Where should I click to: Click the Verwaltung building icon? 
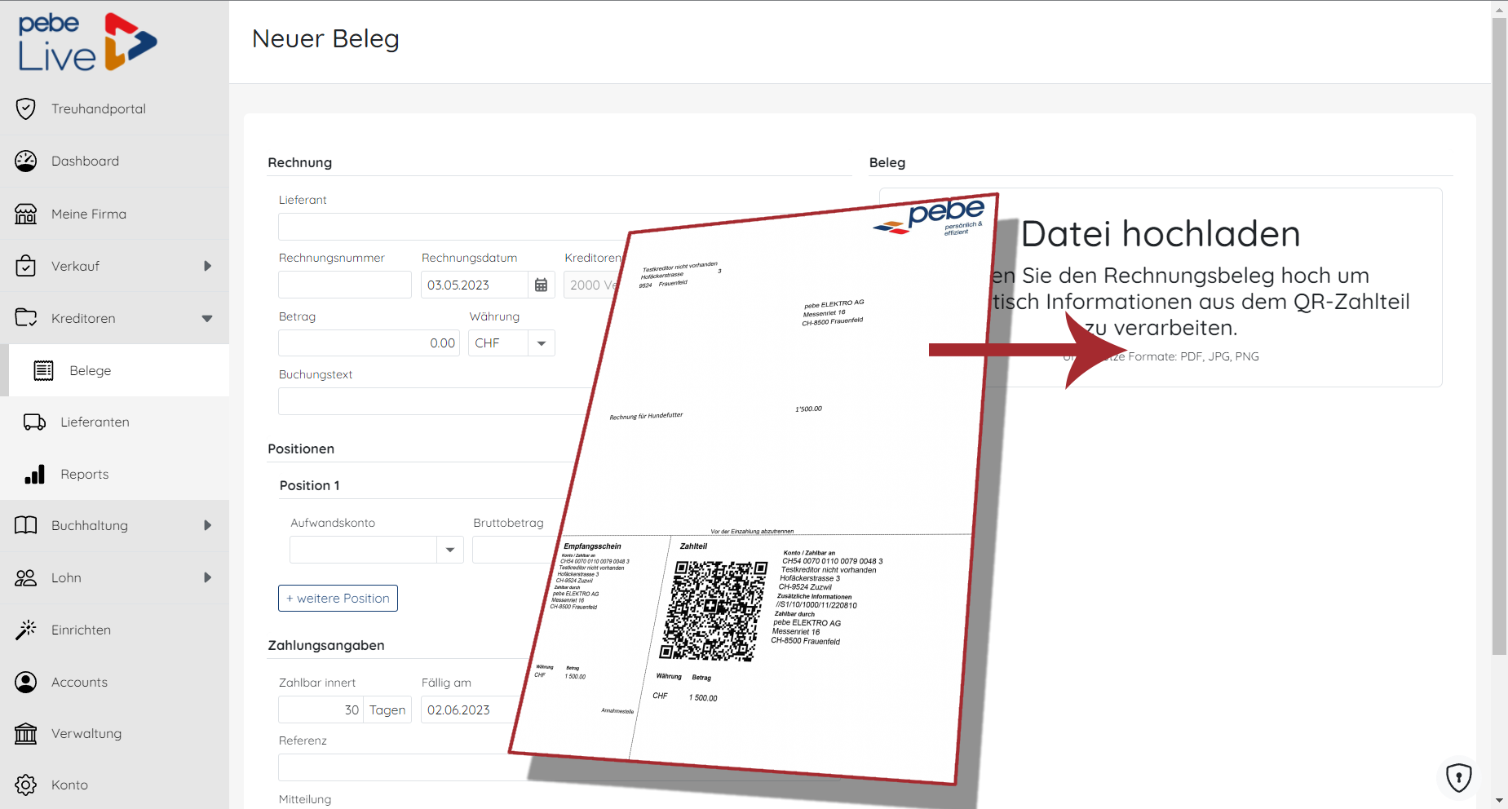click(x=26, y=733)
